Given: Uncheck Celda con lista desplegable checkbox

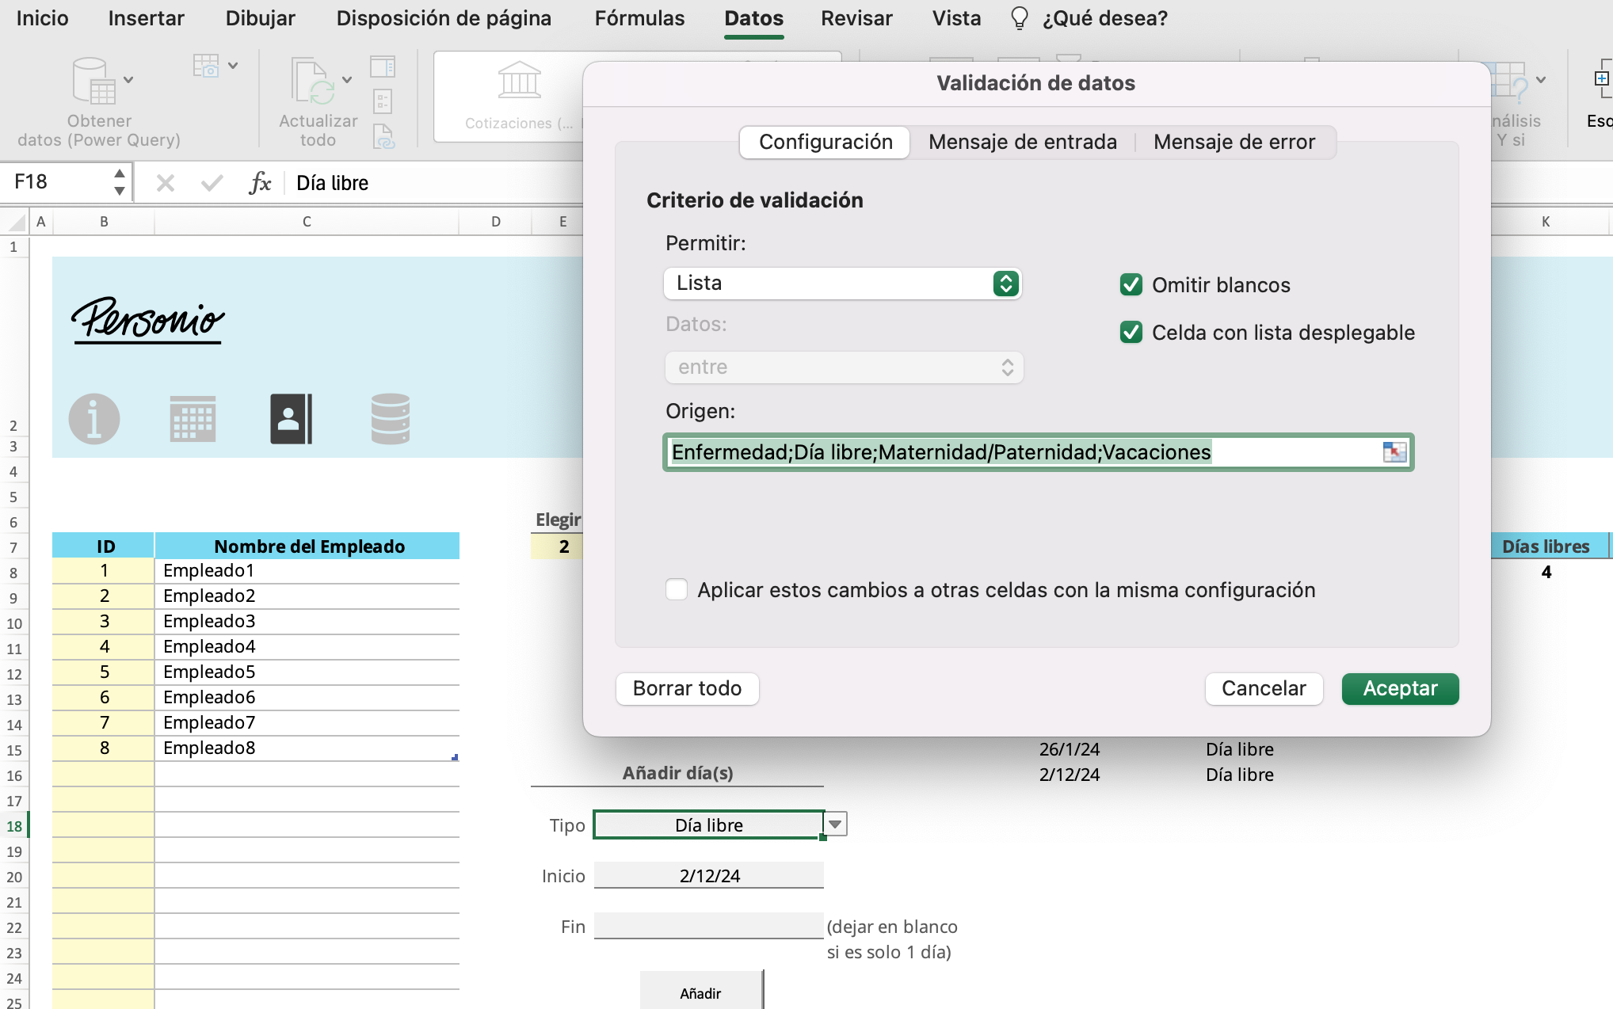Looking at the screenshot, I should [x=1131, y=333].
